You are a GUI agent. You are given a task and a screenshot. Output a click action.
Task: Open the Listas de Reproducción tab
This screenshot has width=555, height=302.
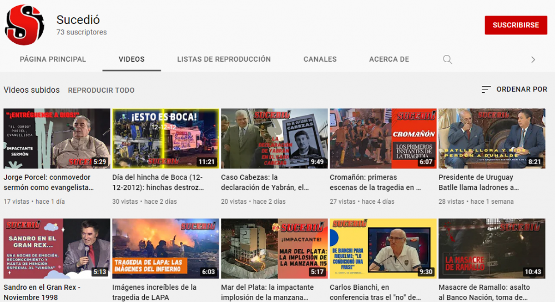224,59
